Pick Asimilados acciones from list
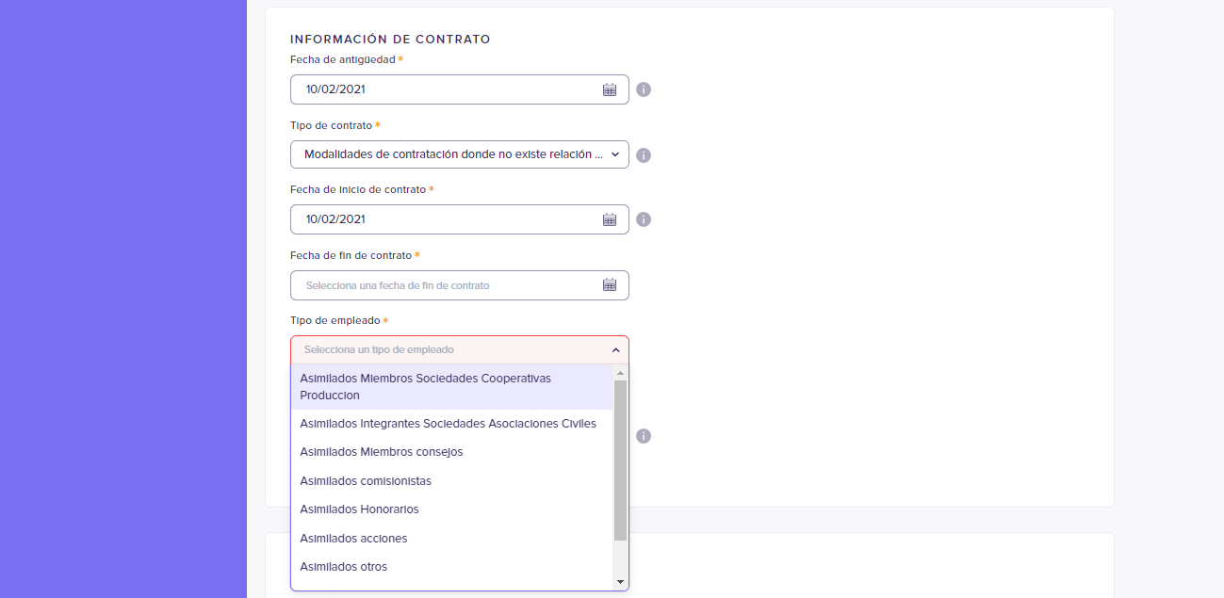This screenshot has height=598, width=1224. tap(452, 538)
